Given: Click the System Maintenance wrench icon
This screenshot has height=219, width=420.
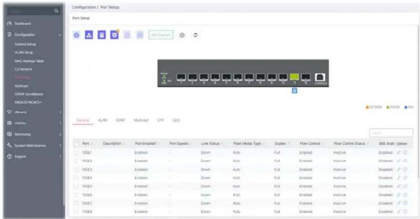Looking at the screenshot, I should [9, 145].
